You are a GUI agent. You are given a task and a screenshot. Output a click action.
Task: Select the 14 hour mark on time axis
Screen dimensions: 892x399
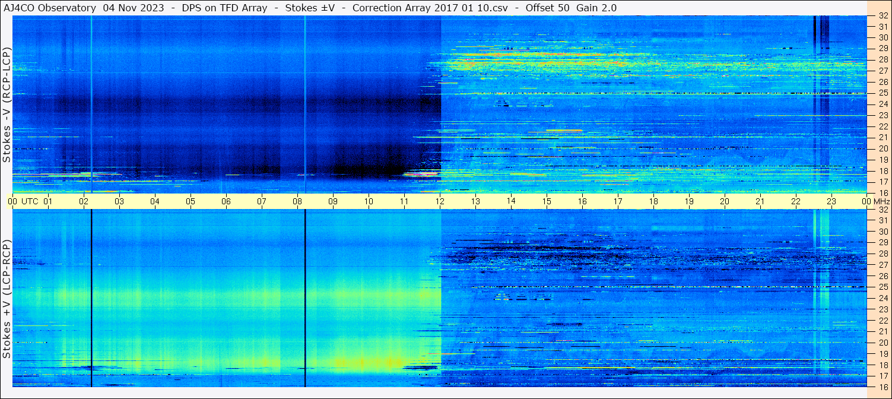(511, 202)
